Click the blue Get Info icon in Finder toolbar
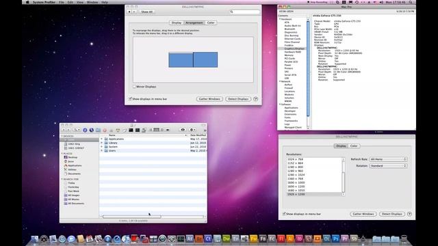Screen dimensions: 438x246 [85, 130]
